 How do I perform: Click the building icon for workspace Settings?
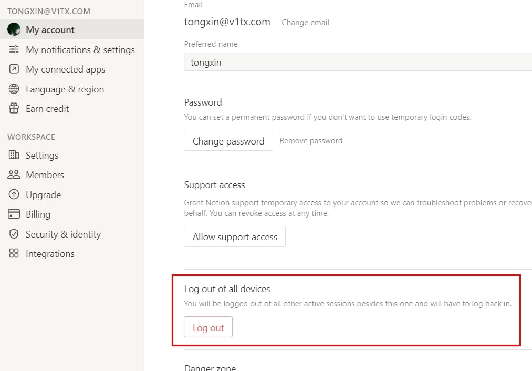[x=14, y=155]
